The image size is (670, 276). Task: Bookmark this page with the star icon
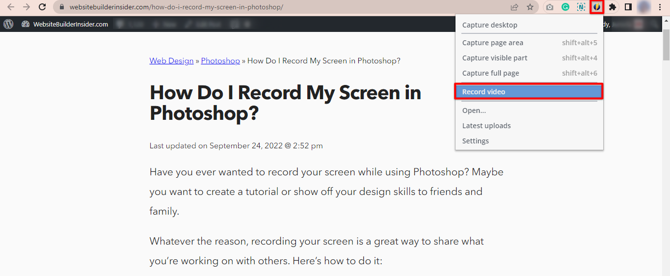click(x=530, y=7)
